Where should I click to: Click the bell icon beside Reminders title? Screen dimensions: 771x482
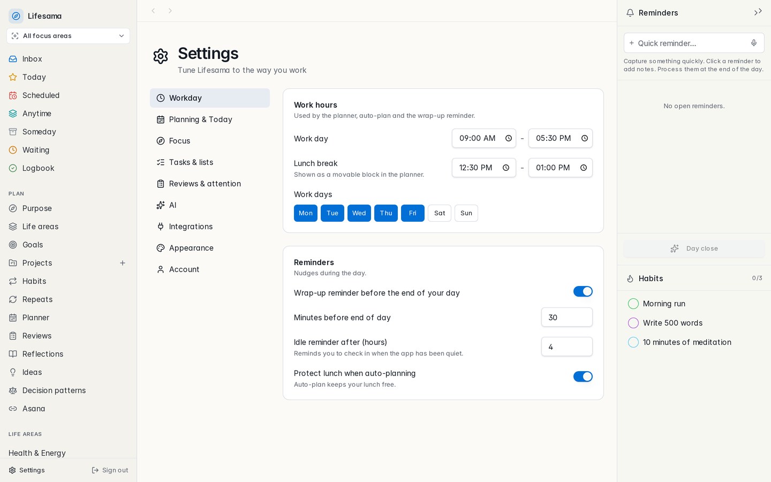click(630, 13)
